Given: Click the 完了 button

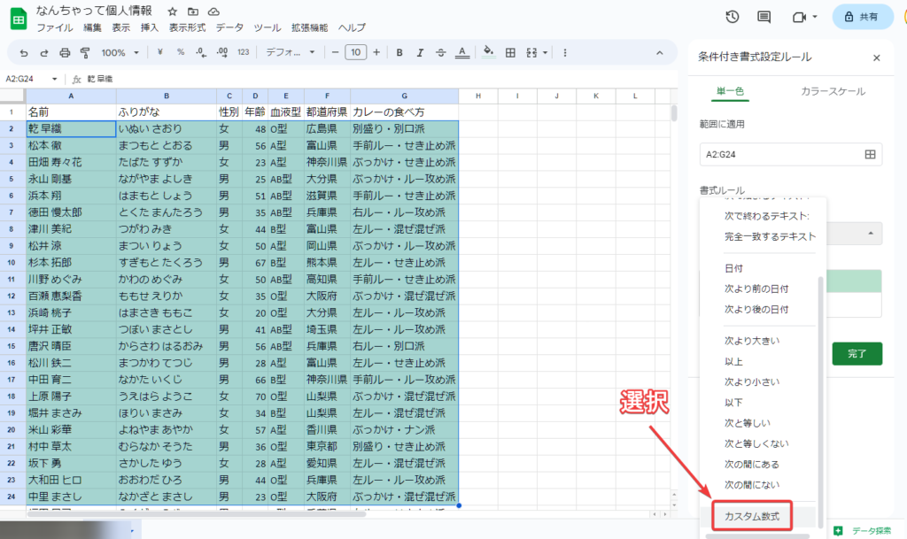Looking at the screenshot, I should pos(857,354).
